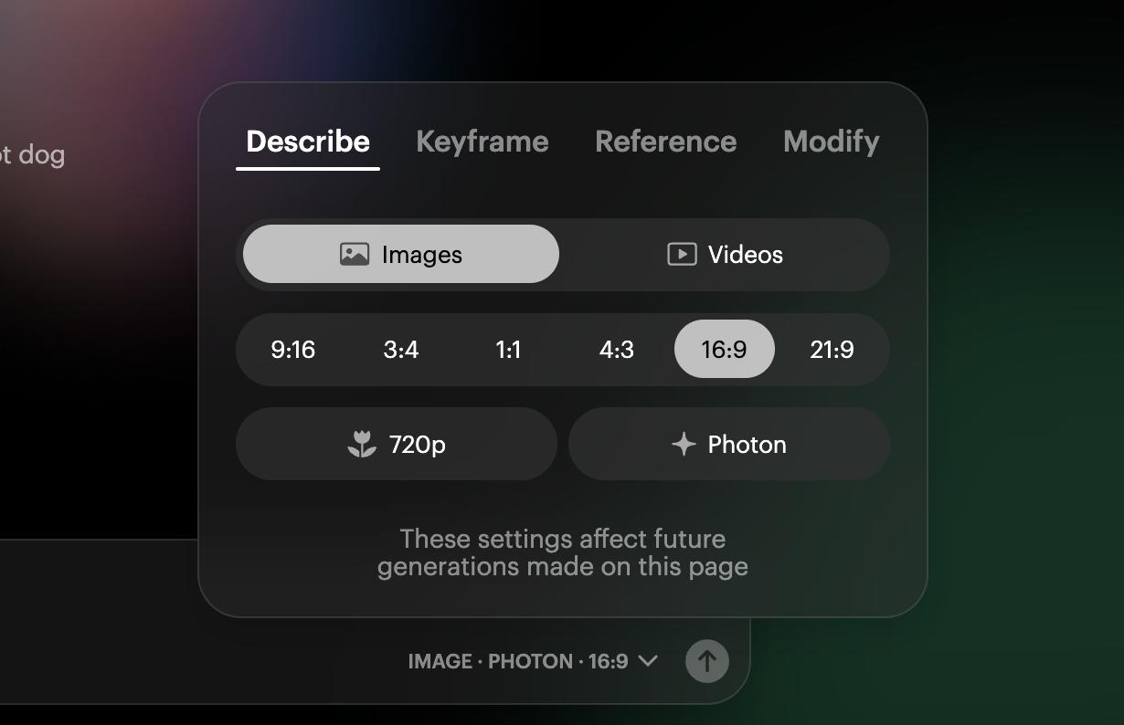Click the flower icon next to 720p
1124x725 pixels.
[x=362, y=445]
